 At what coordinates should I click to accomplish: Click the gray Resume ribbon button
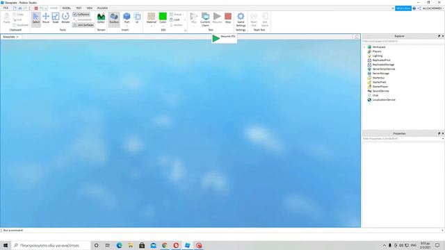click(x=217, y=18)
